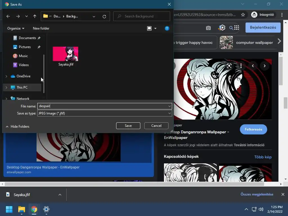Close the downloads shelf
The image size is (288, 216).
283,194
